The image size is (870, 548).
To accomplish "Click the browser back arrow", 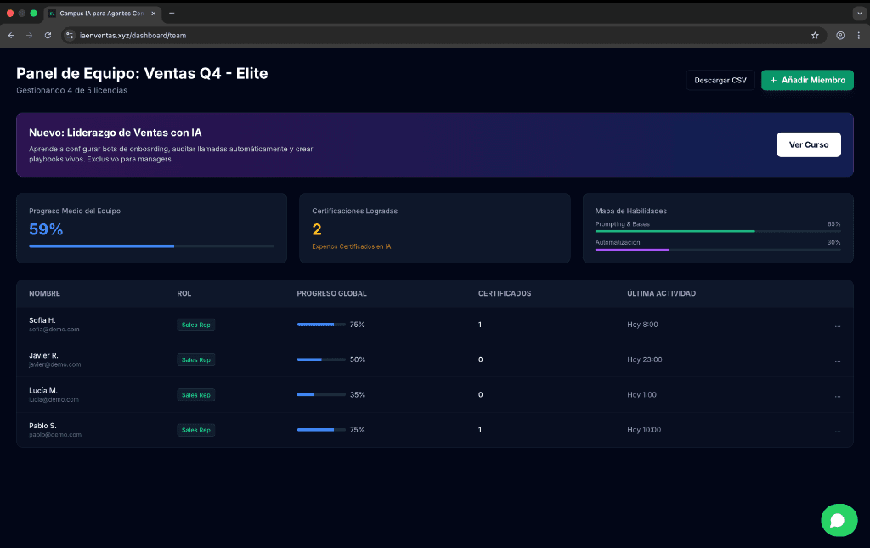I will click(10, 35).
